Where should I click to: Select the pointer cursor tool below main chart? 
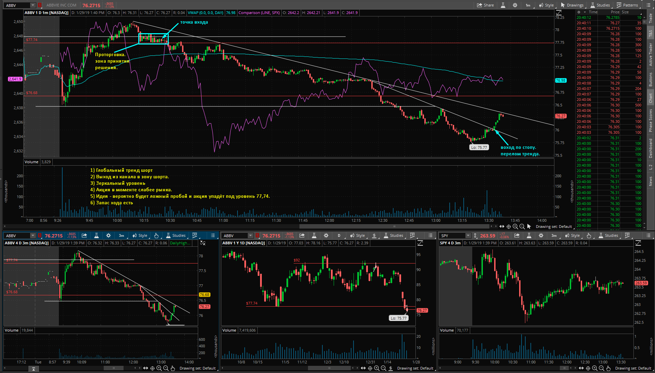tap(529, 226)
